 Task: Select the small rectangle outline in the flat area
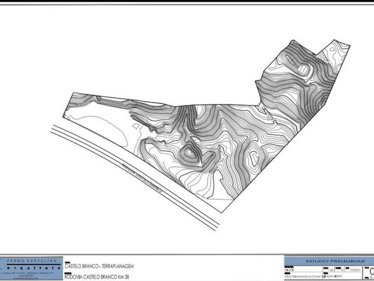[x=136, y=124]
